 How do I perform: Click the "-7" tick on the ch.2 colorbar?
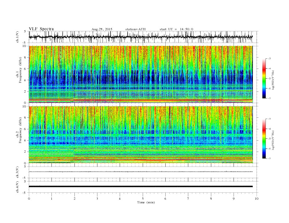point(269,159)
